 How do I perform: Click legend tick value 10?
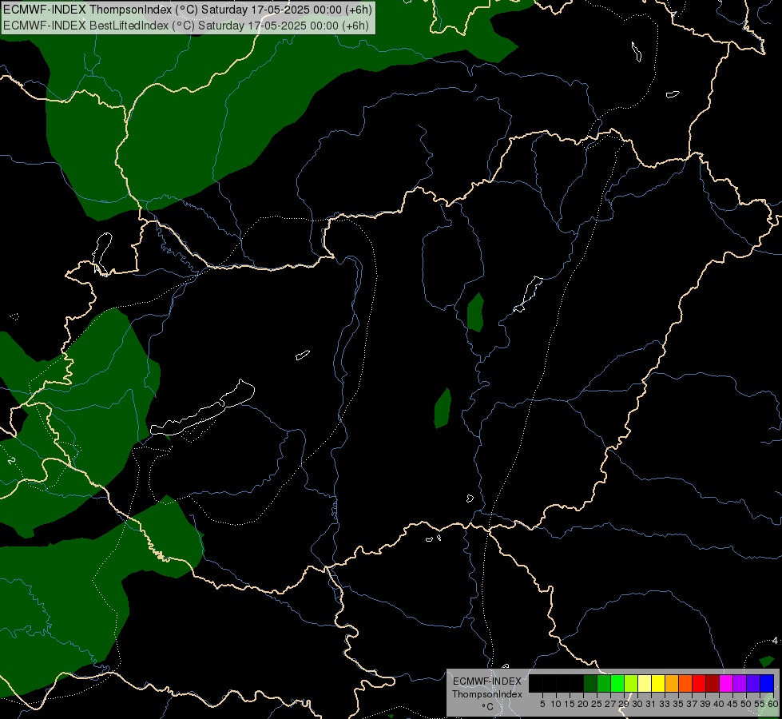pos(556,704)
